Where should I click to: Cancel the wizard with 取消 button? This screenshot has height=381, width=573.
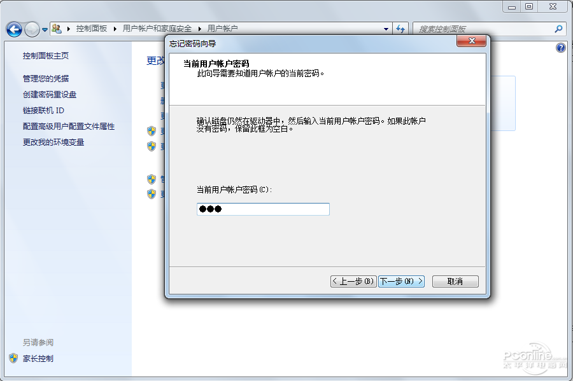[x=455, y=281]
